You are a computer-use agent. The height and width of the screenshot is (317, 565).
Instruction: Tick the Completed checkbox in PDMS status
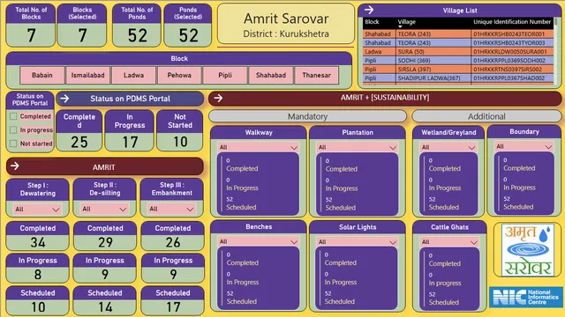[13, 116]
